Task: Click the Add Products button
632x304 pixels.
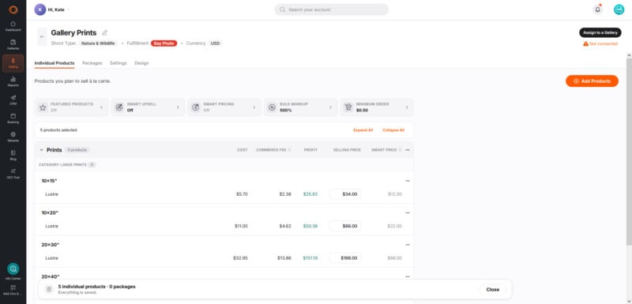Action: click(592, 81)
